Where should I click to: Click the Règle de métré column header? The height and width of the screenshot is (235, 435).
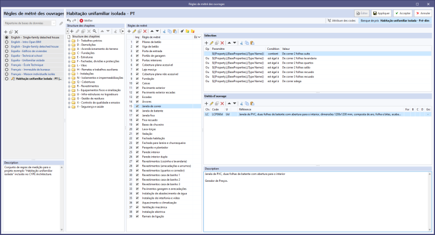(167, 37)
